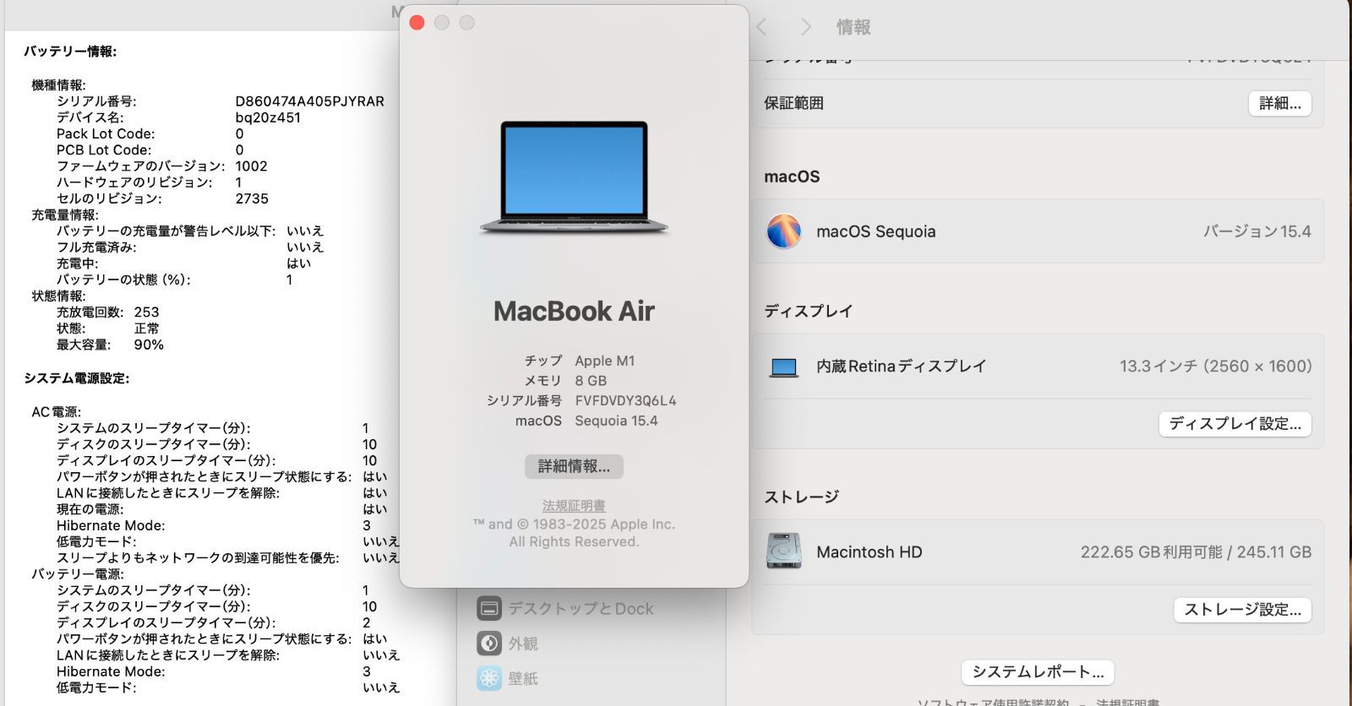Click 現在の電源 row under AC電源

pos(221,509)
